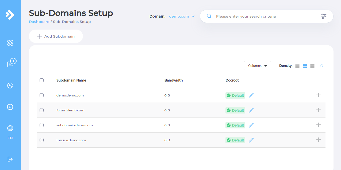This screenshot has height=170, width=341.
Task: Focus the search criteria input field
Action: pos(266,16)
